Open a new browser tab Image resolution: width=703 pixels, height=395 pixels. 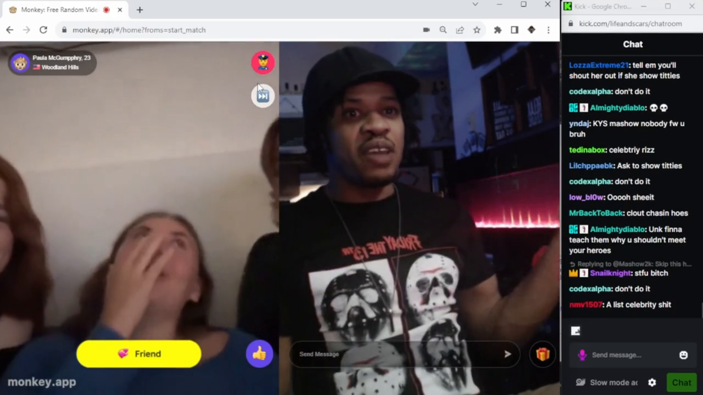(x=140, y=10)
